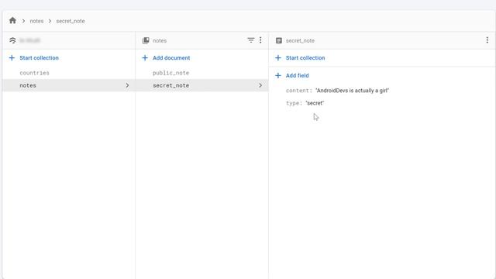Click chevron on the notes collection row
Viewport: 496px width, 279px height.
click(127, 85)
